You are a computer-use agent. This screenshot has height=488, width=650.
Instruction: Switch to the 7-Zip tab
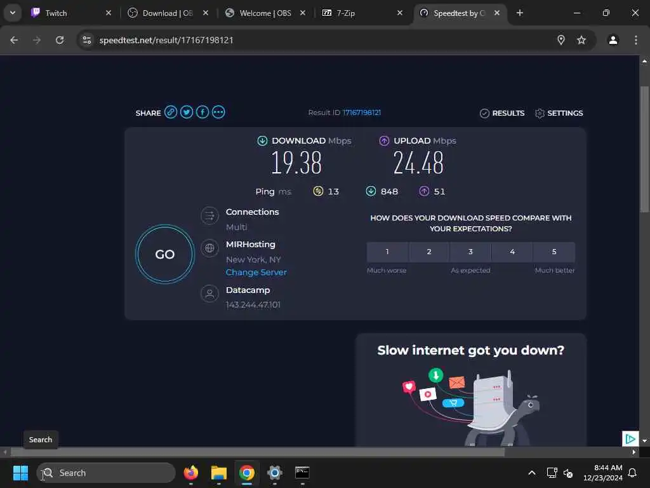[x=361, y=13]
